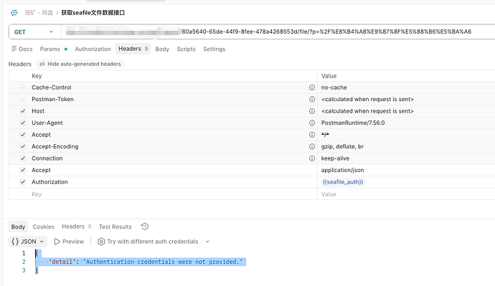Open the Params tab
The image size is (495, 286).
point(54,49)
